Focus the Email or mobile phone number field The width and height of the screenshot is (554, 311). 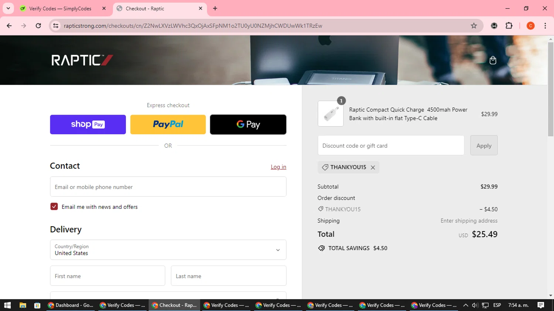click(168, 187)
